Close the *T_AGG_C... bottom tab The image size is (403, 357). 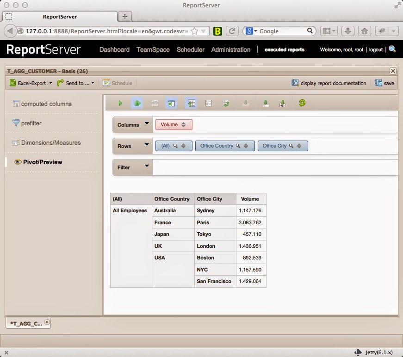47,322
